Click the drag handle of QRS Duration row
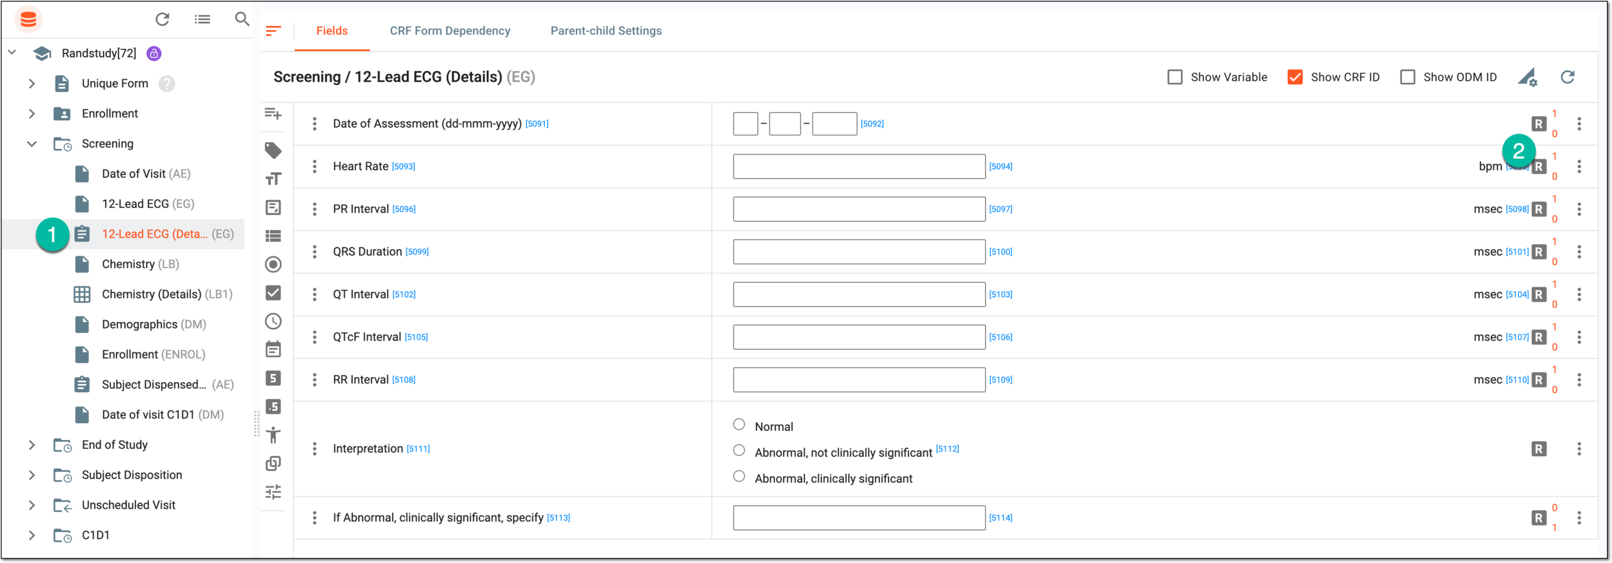1612x563 pixels. [x=315, y=252]
